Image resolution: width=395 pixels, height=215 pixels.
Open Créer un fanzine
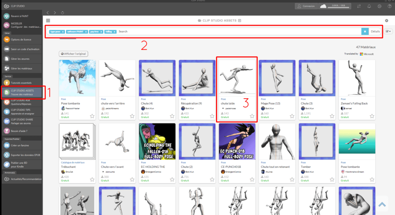pos(22,146)
